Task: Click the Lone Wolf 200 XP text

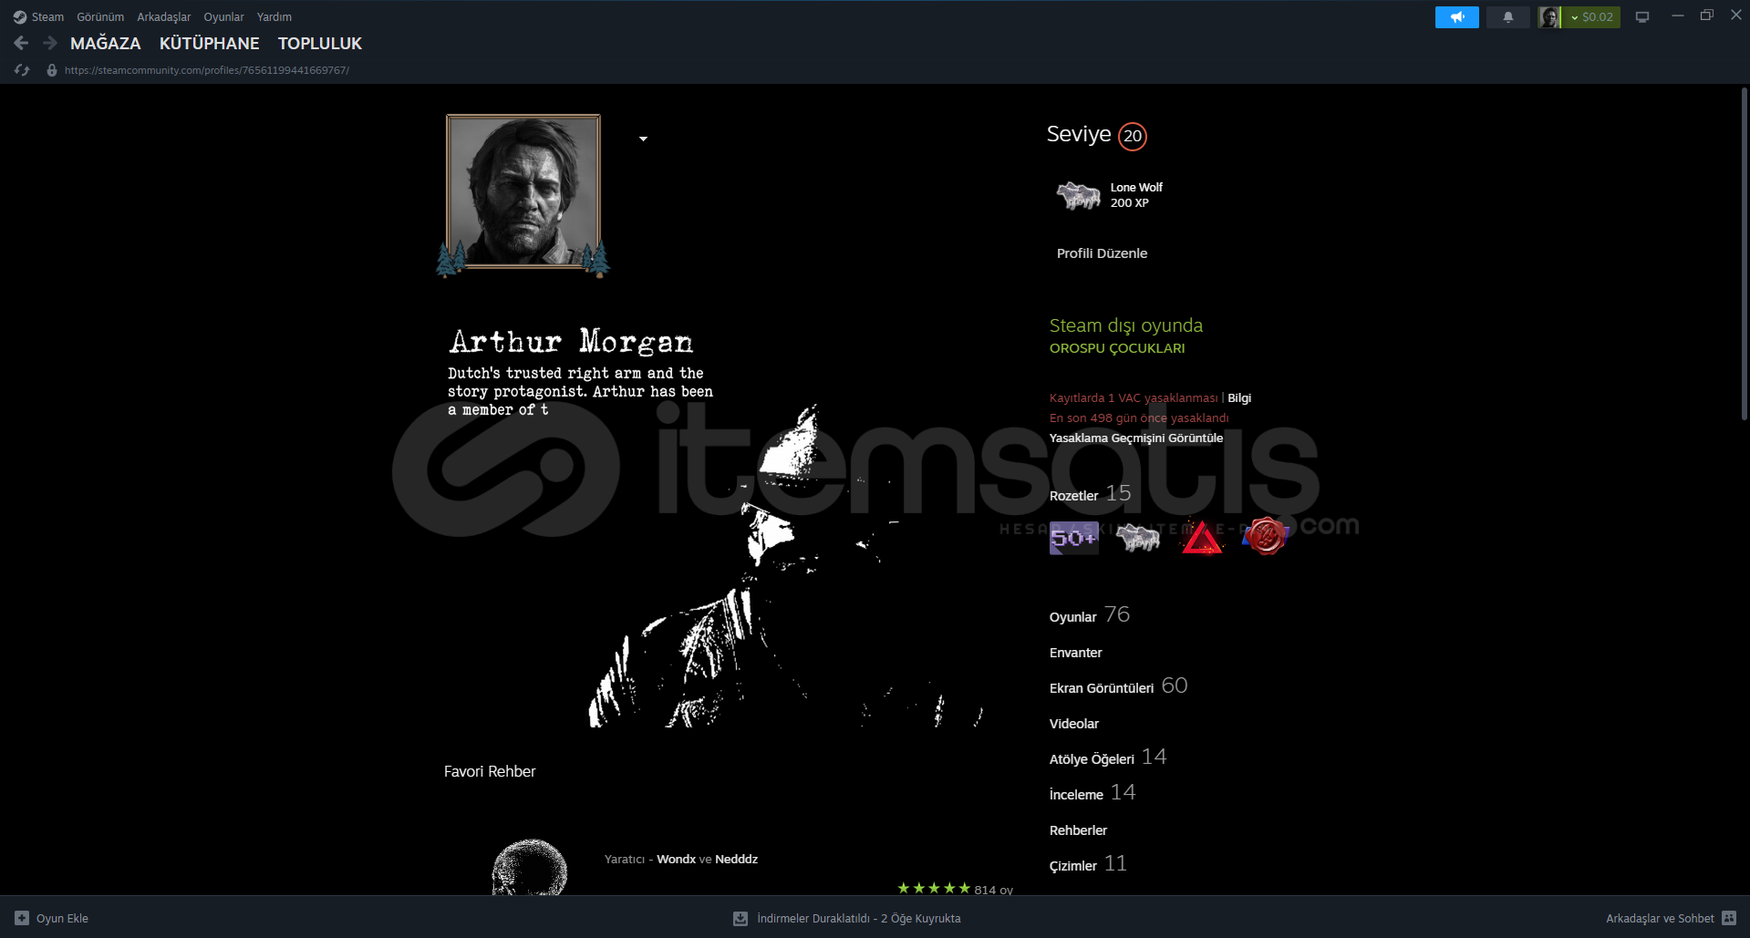Action: coord(1136,195)
